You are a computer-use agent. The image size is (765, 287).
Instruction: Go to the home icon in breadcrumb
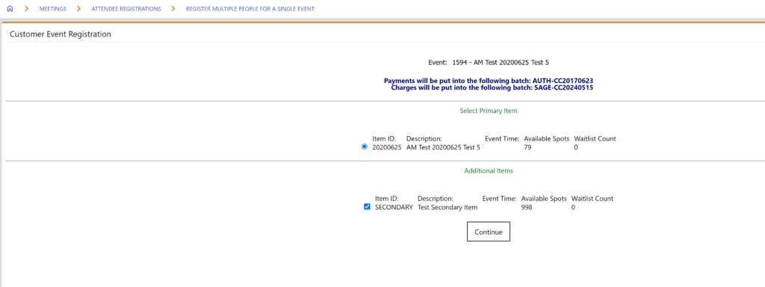(x=10, y=9)
